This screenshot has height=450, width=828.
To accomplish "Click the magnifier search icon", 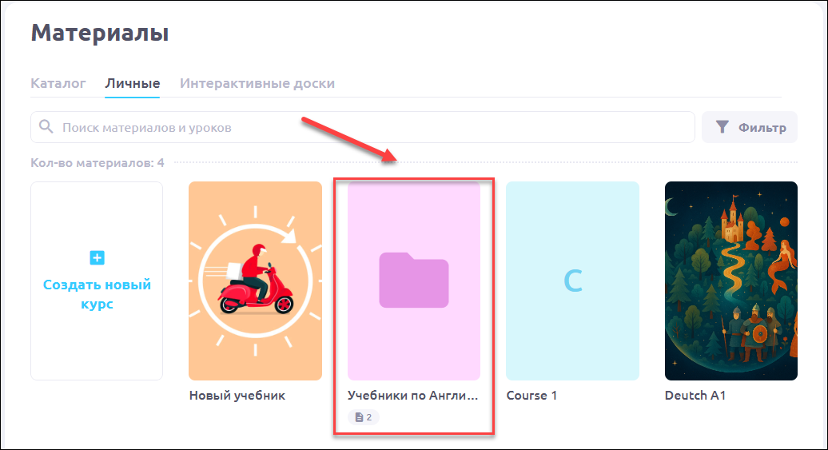I will tap(46, 127).
